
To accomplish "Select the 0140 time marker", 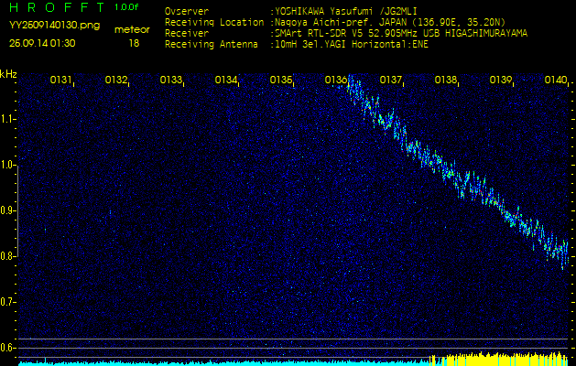I will tap(555, 81).
